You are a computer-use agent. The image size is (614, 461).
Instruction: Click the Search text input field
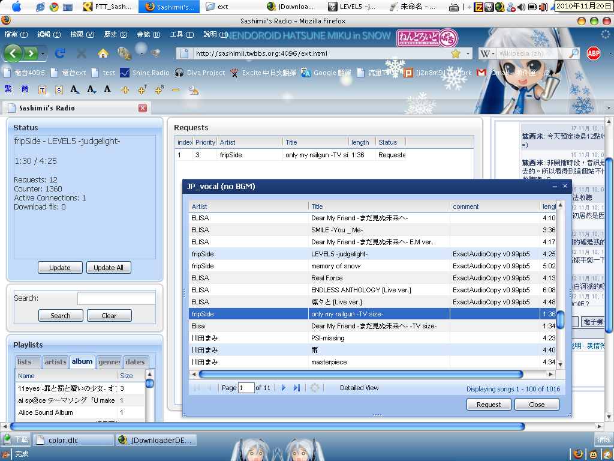pos(116,298)
